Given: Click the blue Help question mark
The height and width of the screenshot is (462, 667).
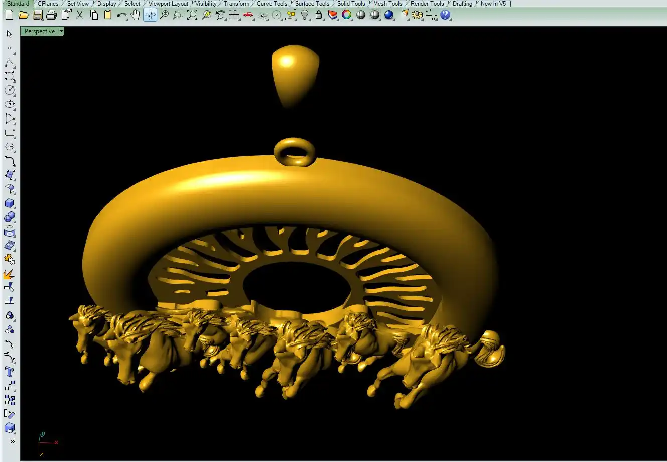Looking at the screenshot, I should point(445,15).
